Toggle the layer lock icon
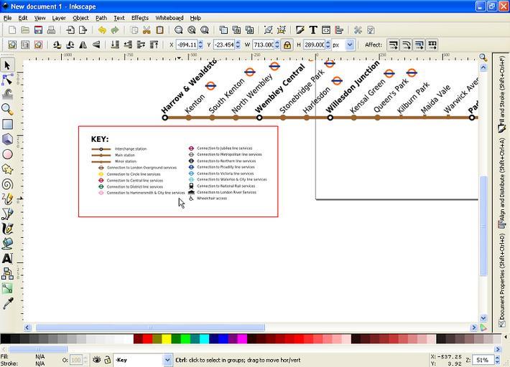 pyautogui.click(x=107, y=360)
